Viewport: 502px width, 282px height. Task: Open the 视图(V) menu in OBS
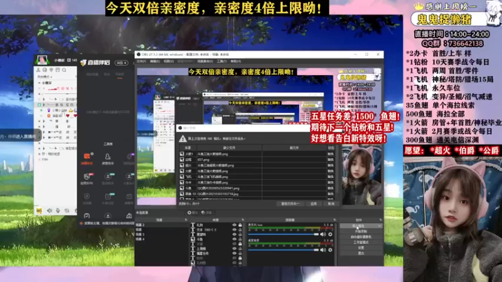tap(168, 61)
